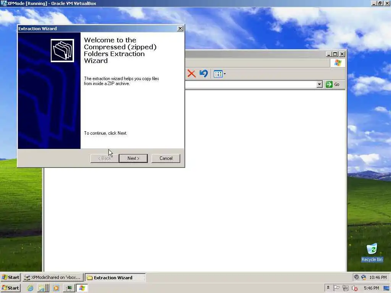Click the muted volume tray icon
The image size is (391, 293).
coord(355,288)
